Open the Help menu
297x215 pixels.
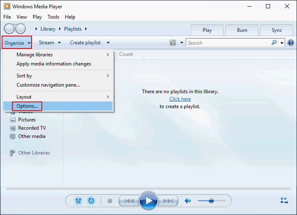(70, 17)
